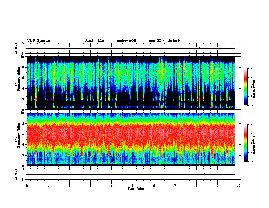269x208 pixels.
Task: Click the "-6" label on ch.1 color bar
Action: tap(251, 69)
